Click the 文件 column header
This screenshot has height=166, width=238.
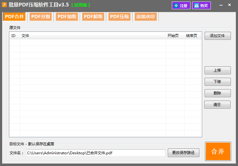[x=93, y=35]
